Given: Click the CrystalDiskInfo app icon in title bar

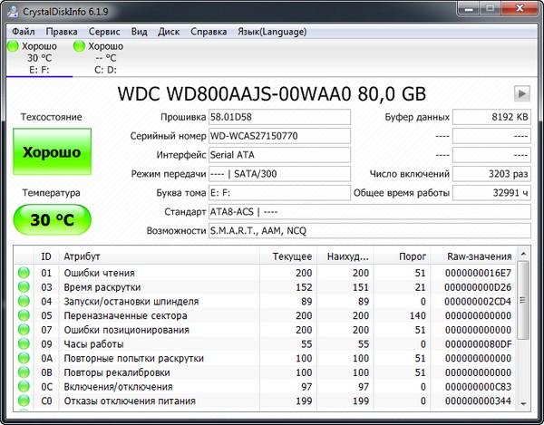Looking at the screenshot, I should [13, 11].
